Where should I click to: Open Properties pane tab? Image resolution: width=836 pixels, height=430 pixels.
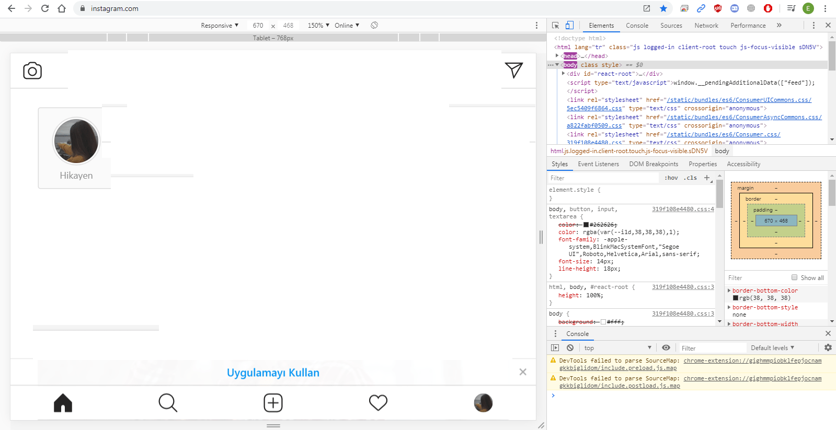[703, 164]
